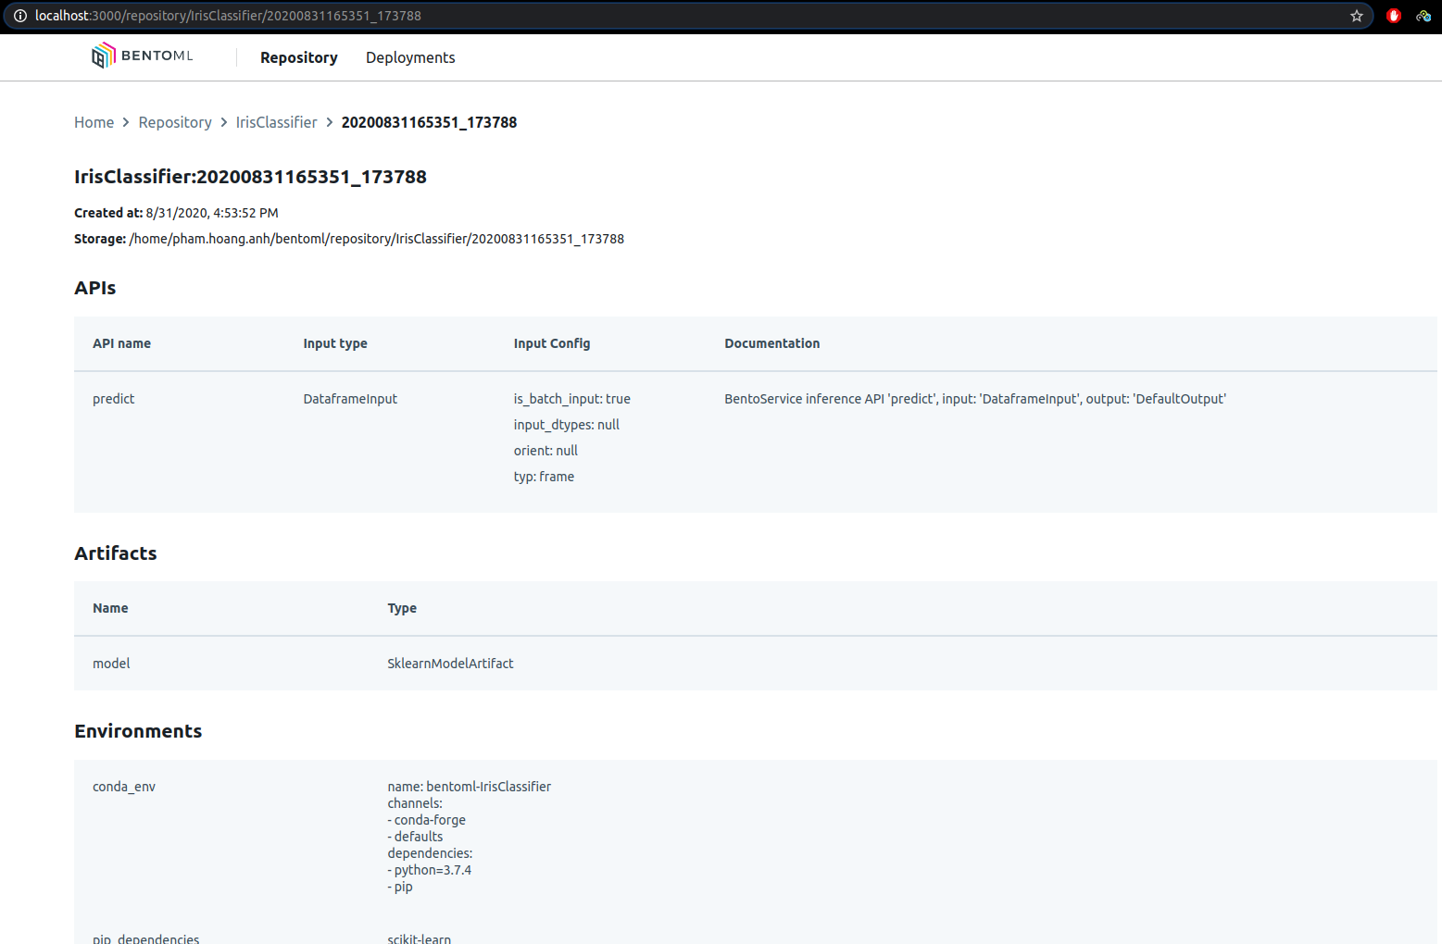Navigate to Repository breadcrumb link

coord(175,122)
